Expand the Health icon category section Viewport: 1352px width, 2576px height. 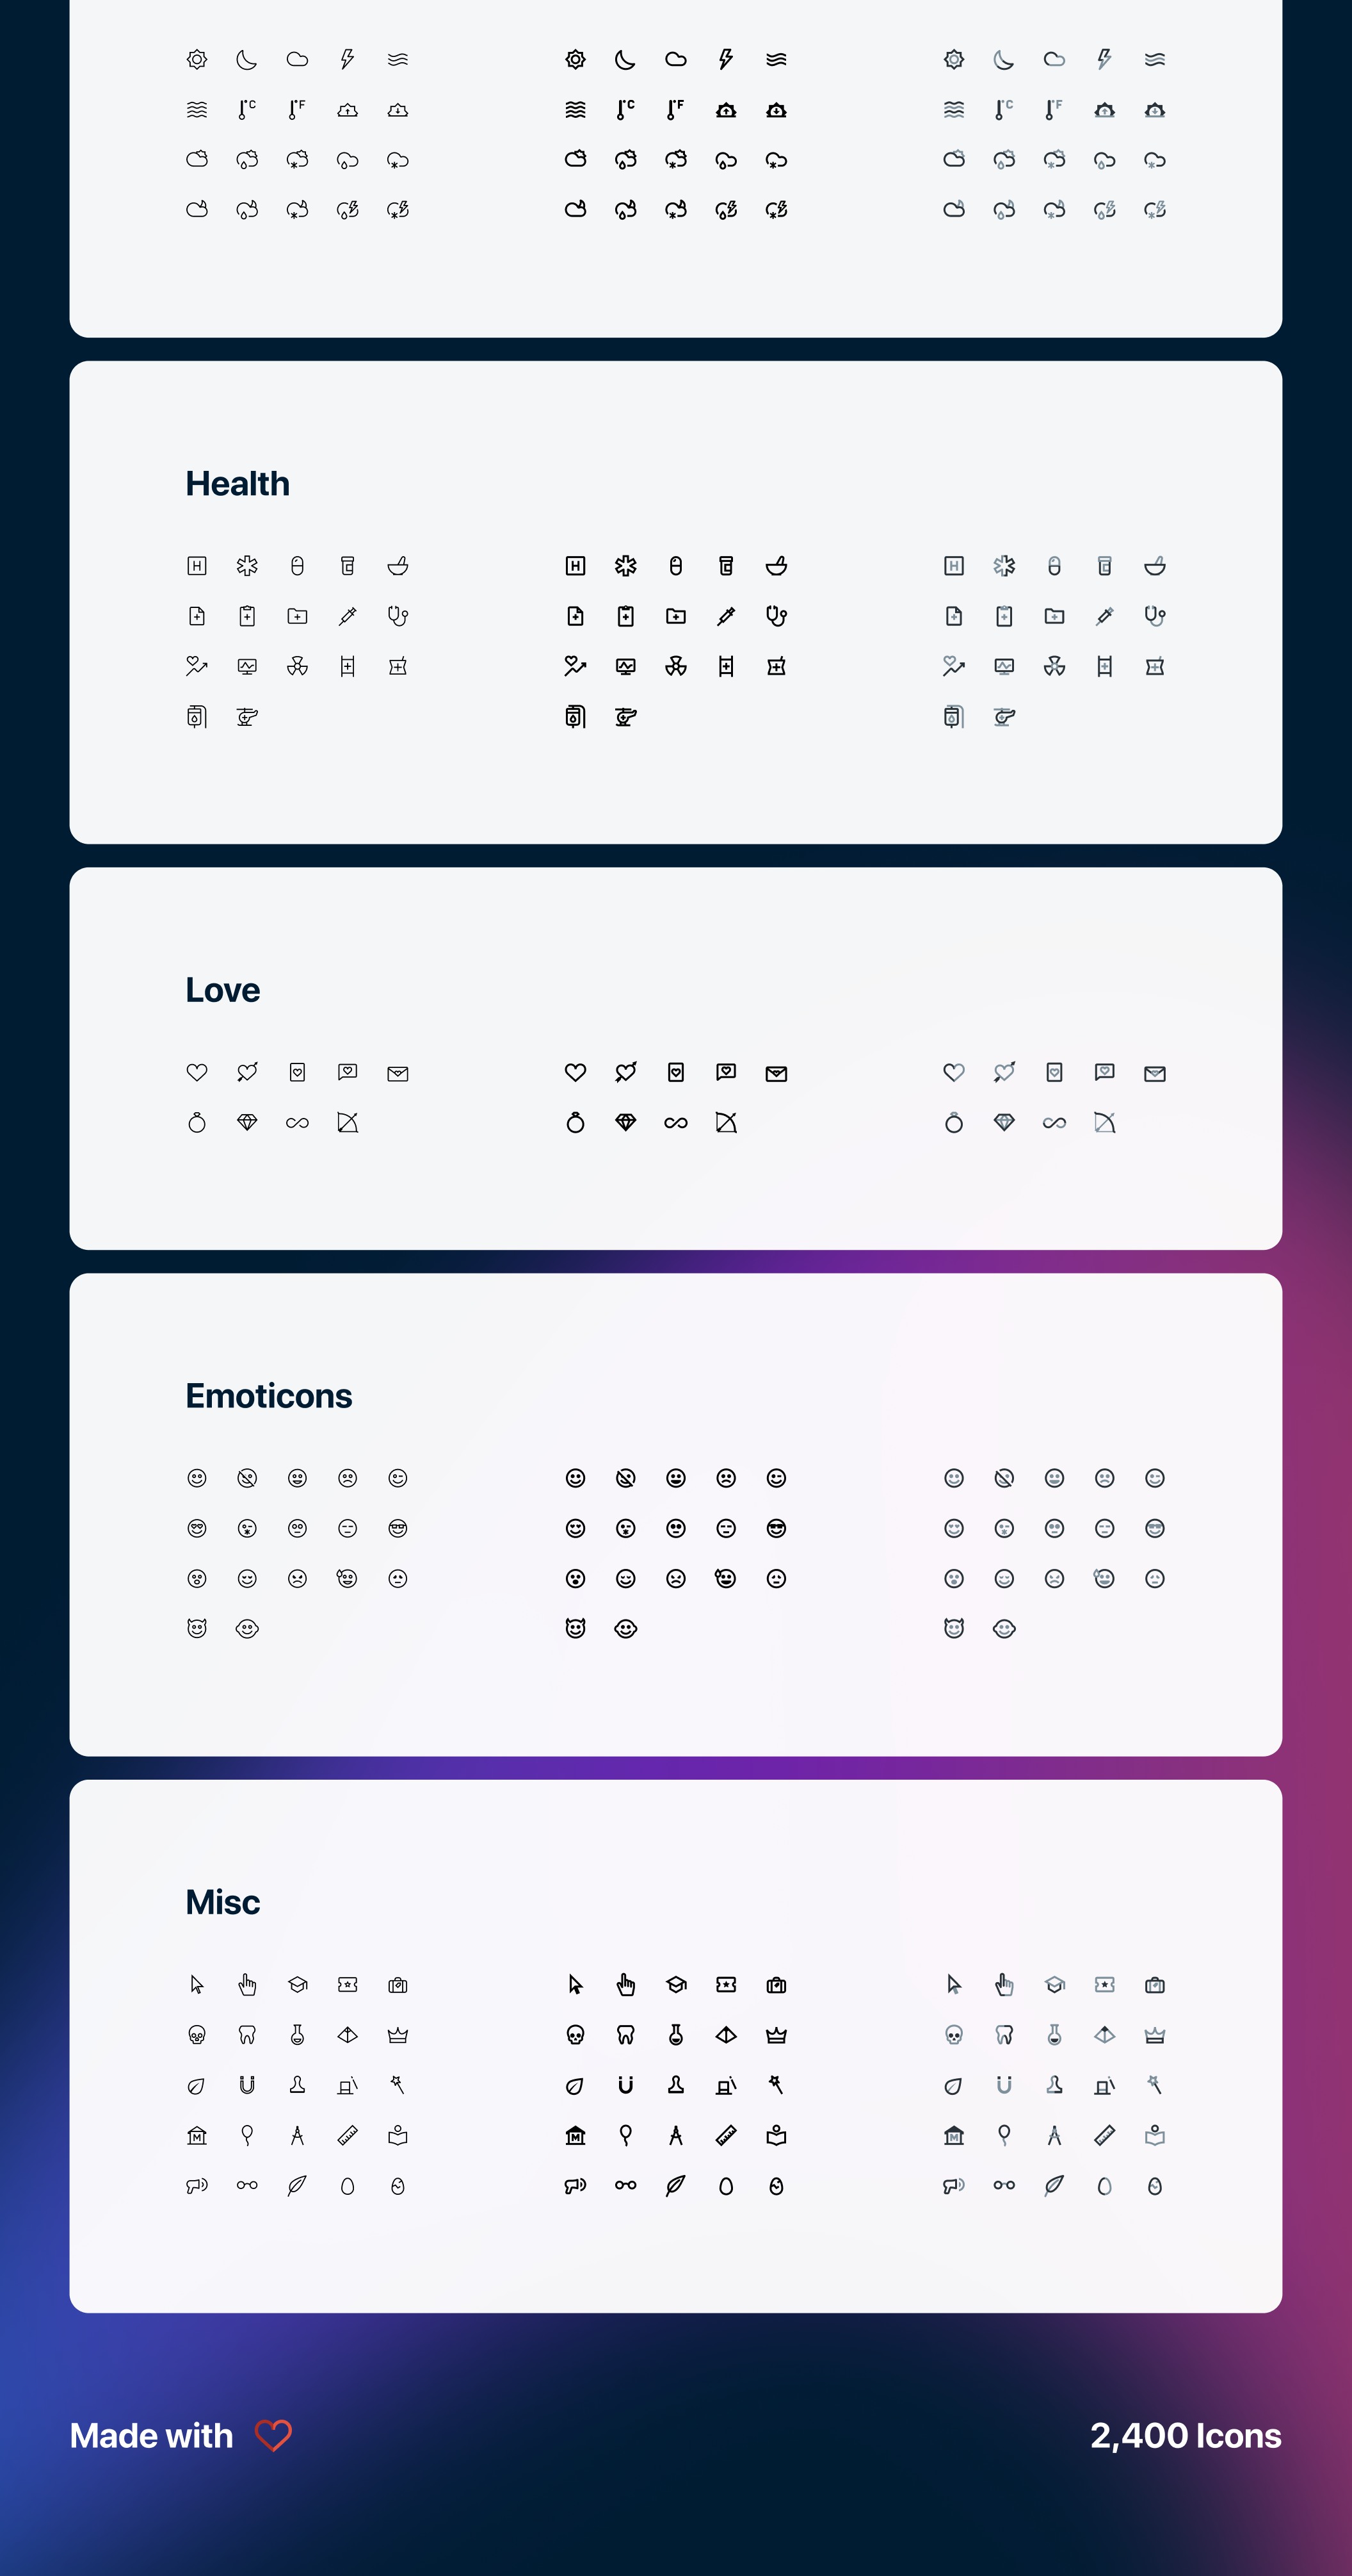point(237,482)
